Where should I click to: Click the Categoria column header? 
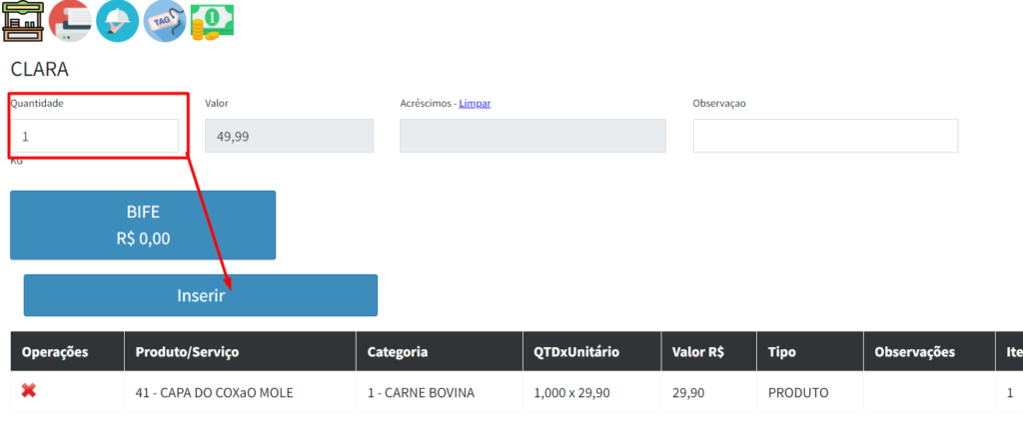[x=398, y=351]
